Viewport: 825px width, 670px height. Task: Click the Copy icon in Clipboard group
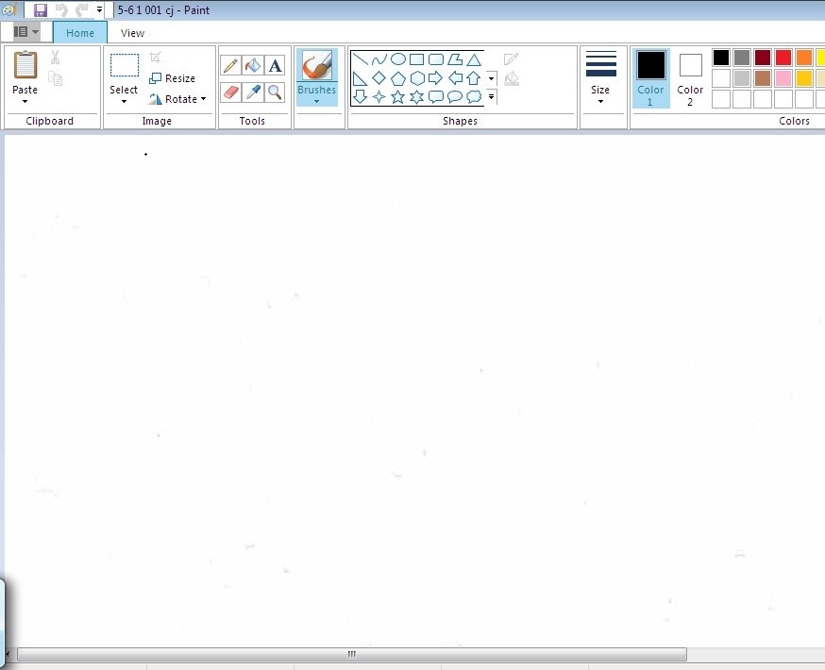(56, 78)
